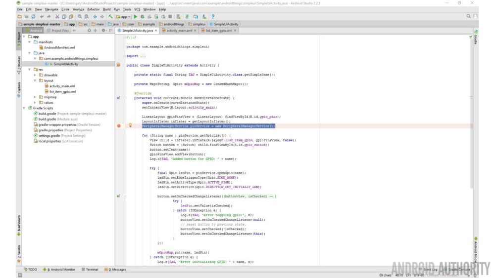Open Android Monitor from bottom bar

(x=59, y=270)
